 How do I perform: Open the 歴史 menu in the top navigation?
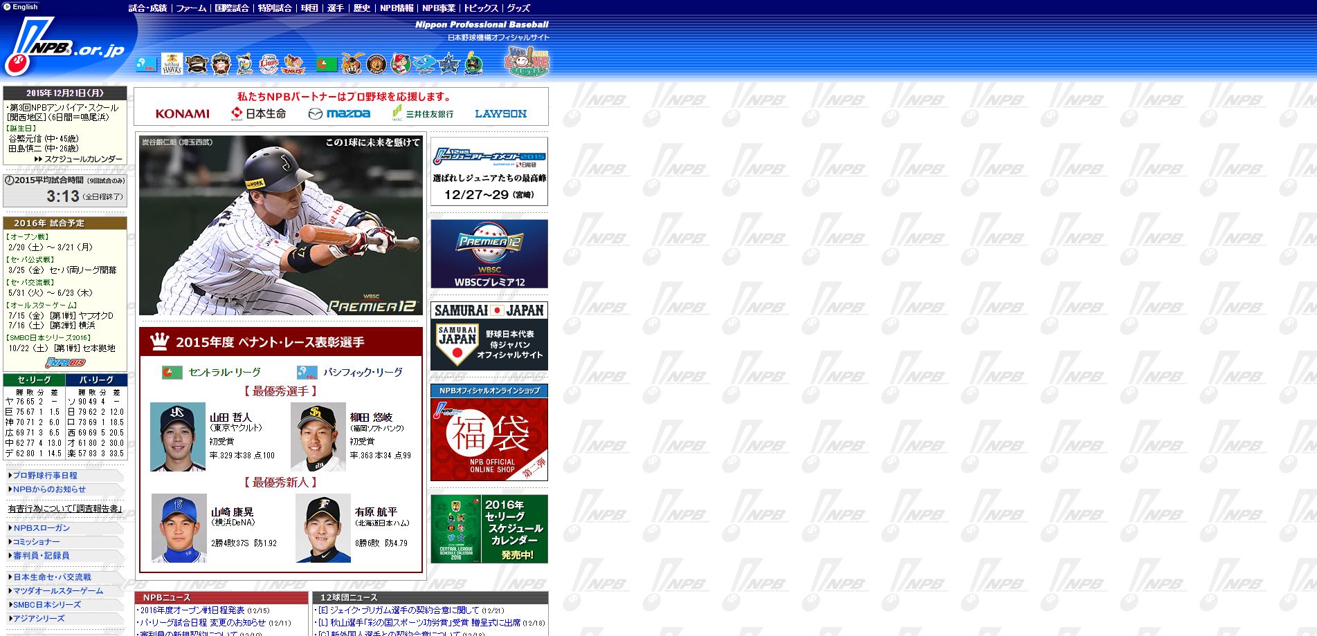point(362,8)
